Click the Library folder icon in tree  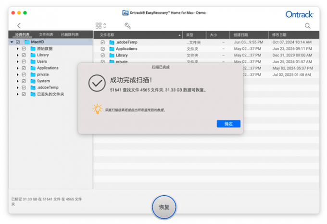click(x=33, y=55)
